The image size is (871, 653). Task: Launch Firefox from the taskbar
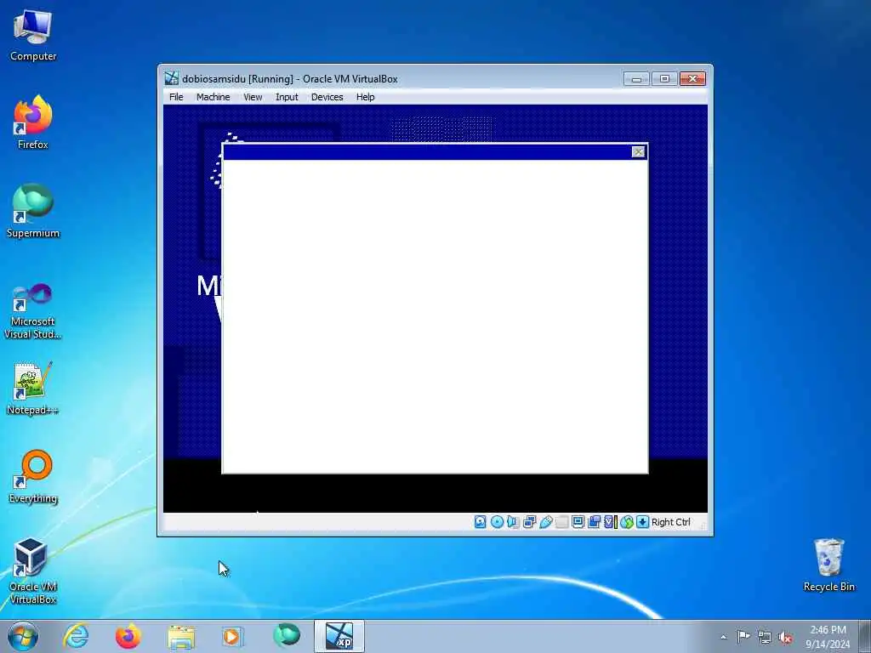pyautogui.click(x=128, y=636)
